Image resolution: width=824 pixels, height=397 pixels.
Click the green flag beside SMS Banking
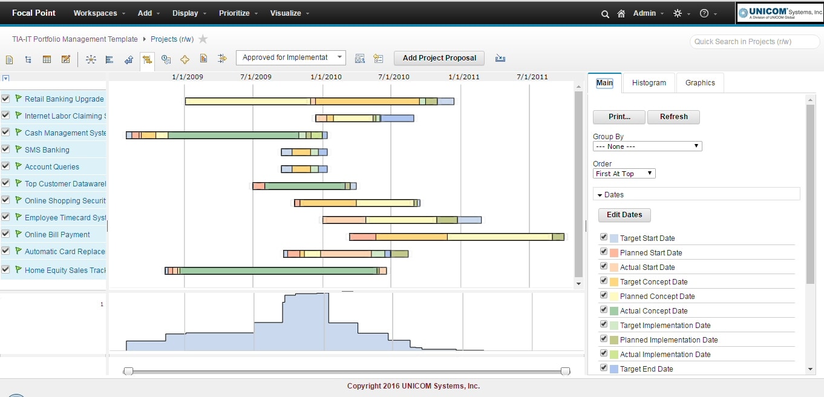pyautogui.click(x=18, y=149)
